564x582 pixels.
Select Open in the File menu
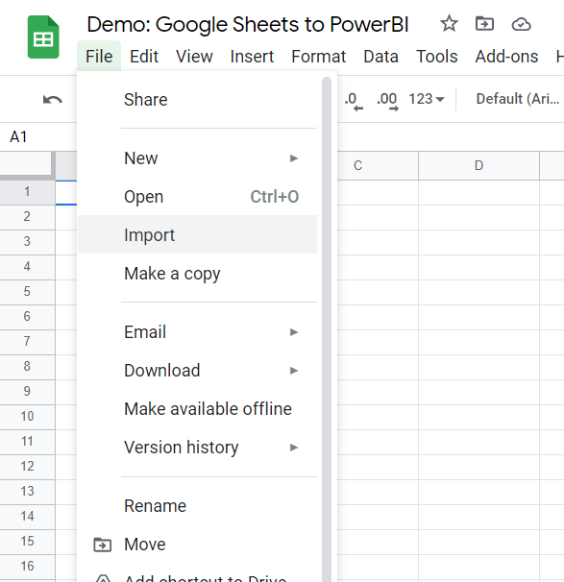tap(198, 197)
